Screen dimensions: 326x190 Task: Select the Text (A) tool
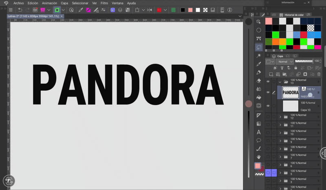click(259, 132)
